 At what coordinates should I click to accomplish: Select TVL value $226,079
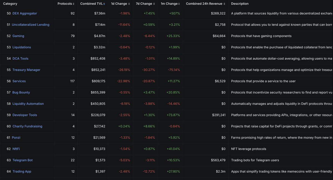click(x=98, y=115)
